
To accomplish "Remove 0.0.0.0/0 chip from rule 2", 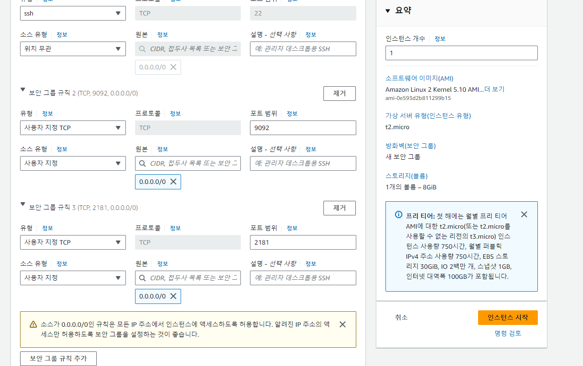I will 173,182.
